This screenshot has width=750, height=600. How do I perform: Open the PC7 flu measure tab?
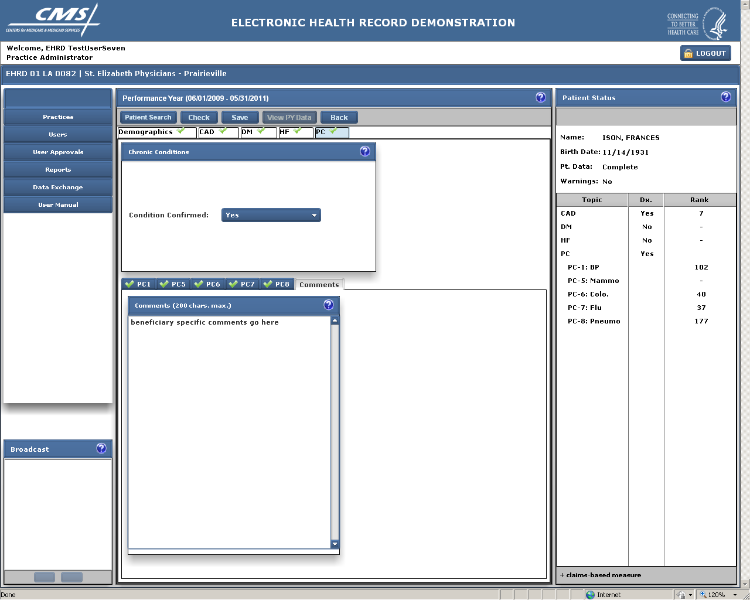pyautogui.click(x=243, y=284)
